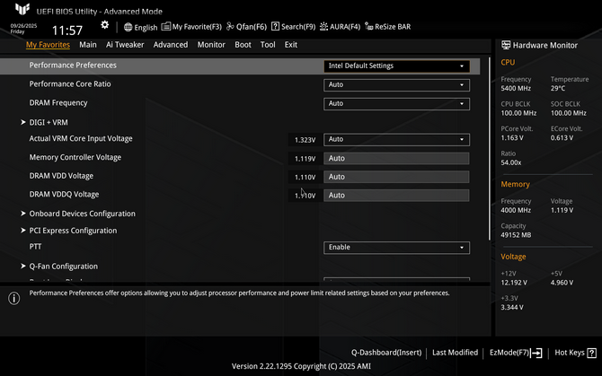Click the +12V 12.192 V value
The height and width of the screenshot is (376, 602).
514,283
